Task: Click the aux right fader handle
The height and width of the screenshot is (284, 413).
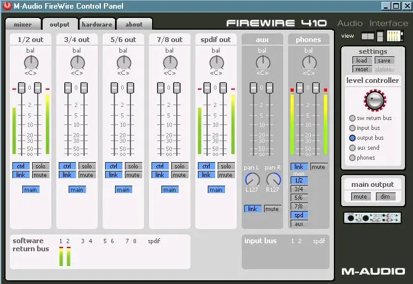Action: 270,88
